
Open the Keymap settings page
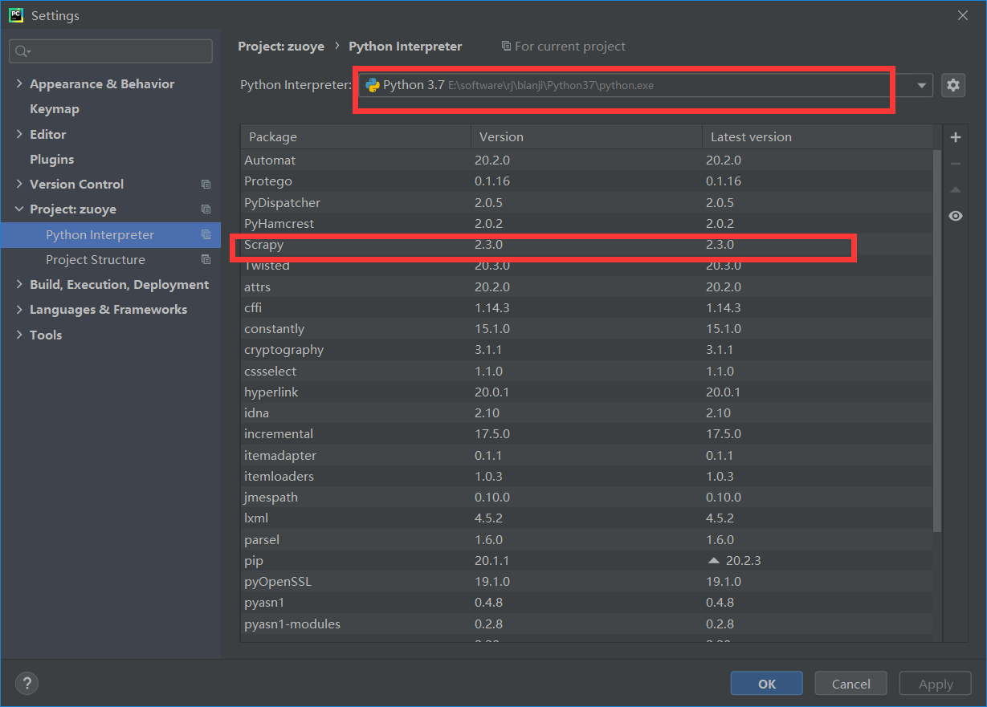pos(55,108)
